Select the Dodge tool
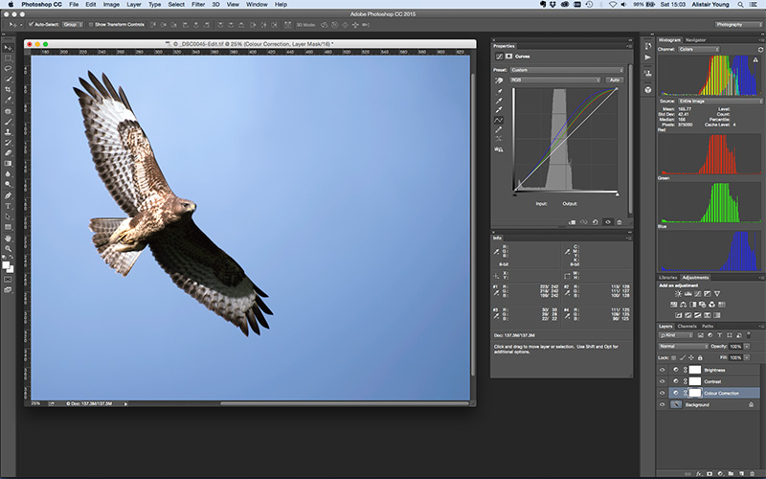The image size is (766, 479). click(8, 184)
